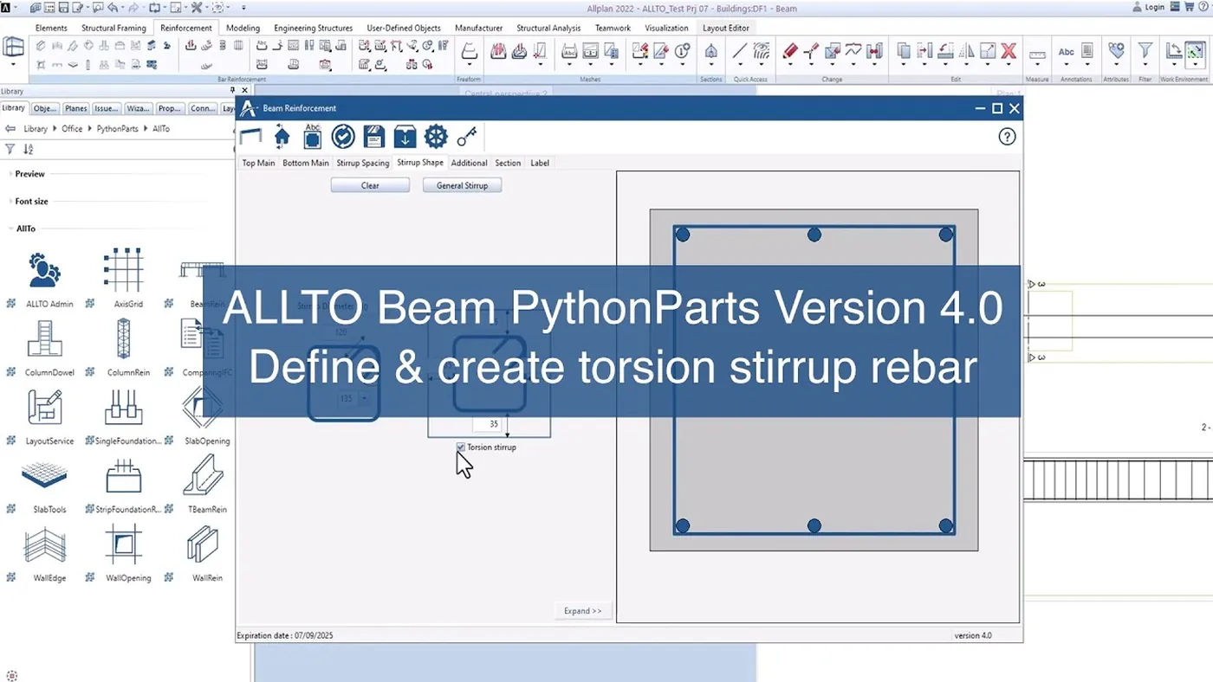Open the SlabOpening PythonPart
Image resolution: width=1213 pixels, height=682 pixels.
point(203,407)
